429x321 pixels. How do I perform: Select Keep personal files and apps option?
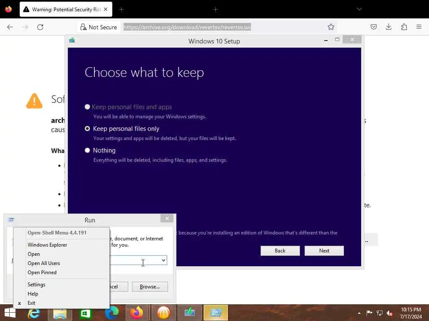(128, 107)
